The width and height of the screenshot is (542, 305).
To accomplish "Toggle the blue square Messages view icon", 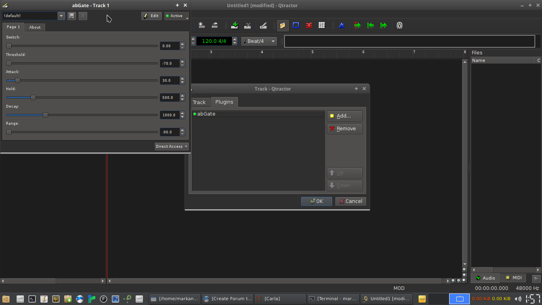I will pos(296,25).
